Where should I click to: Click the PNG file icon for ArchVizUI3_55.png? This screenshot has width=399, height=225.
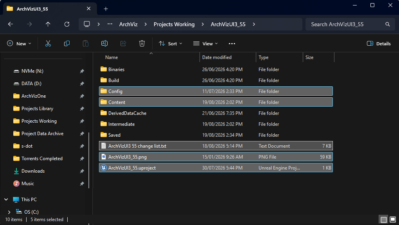(104, 157)
